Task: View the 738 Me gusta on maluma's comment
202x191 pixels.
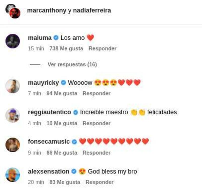Action: pos(66,49)
